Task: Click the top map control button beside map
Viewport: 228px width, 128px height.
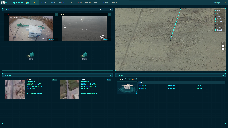Action: (x=223, y=43)
